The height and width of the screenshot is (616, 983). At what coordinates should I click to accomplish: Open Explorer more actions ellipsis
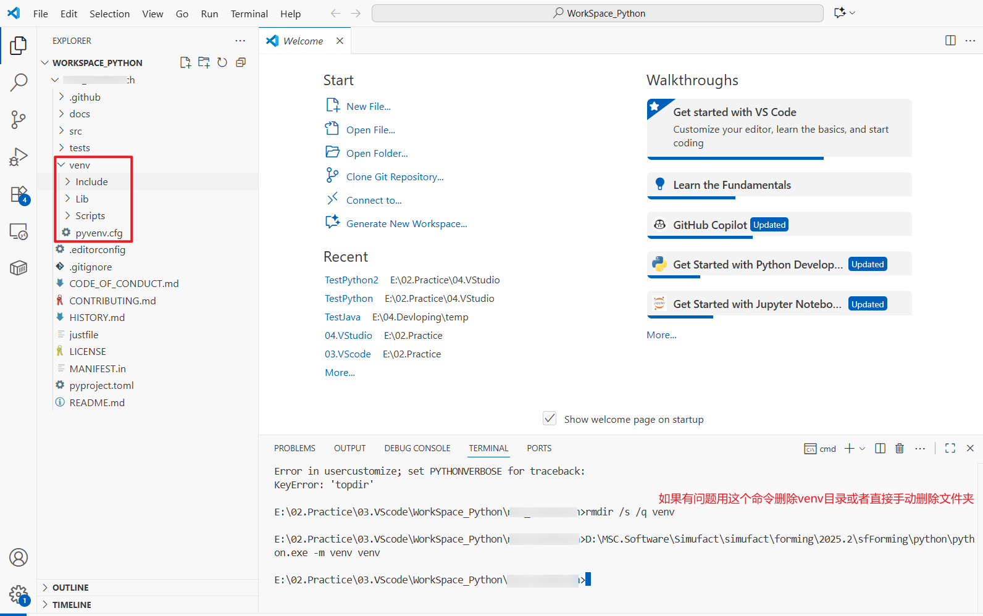[240, 41]
